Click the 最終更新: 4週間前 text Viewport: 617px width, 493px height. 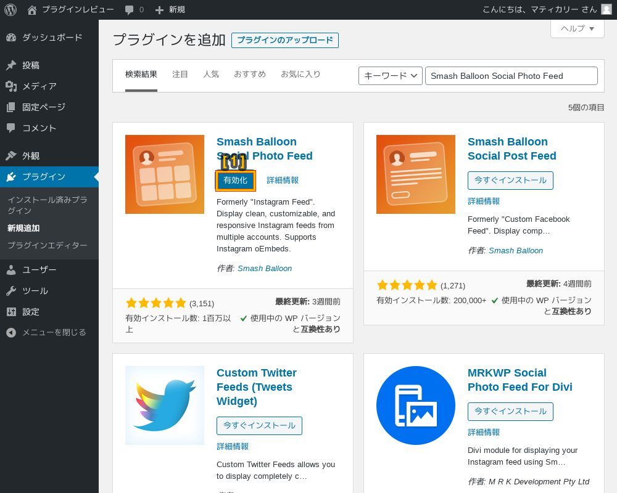[x=559, y=284]
